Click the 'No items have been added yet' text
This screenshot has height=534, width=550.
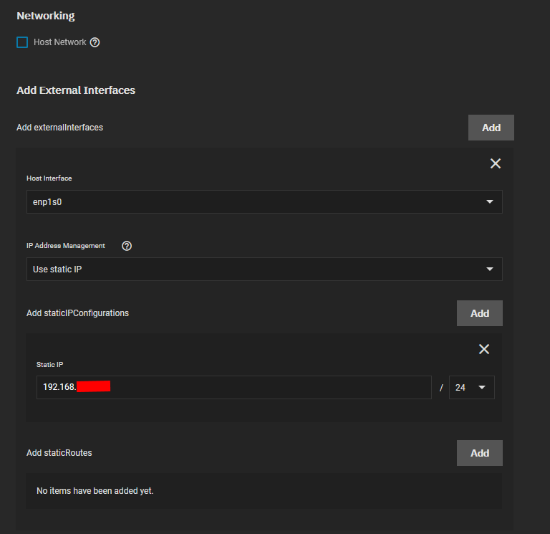(95, 491)
